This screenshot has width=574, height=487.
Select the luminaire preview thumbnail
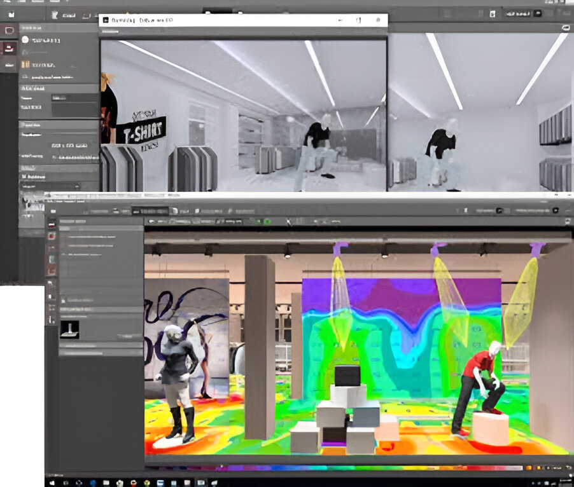pyautogui.click(x=69, y=329)
